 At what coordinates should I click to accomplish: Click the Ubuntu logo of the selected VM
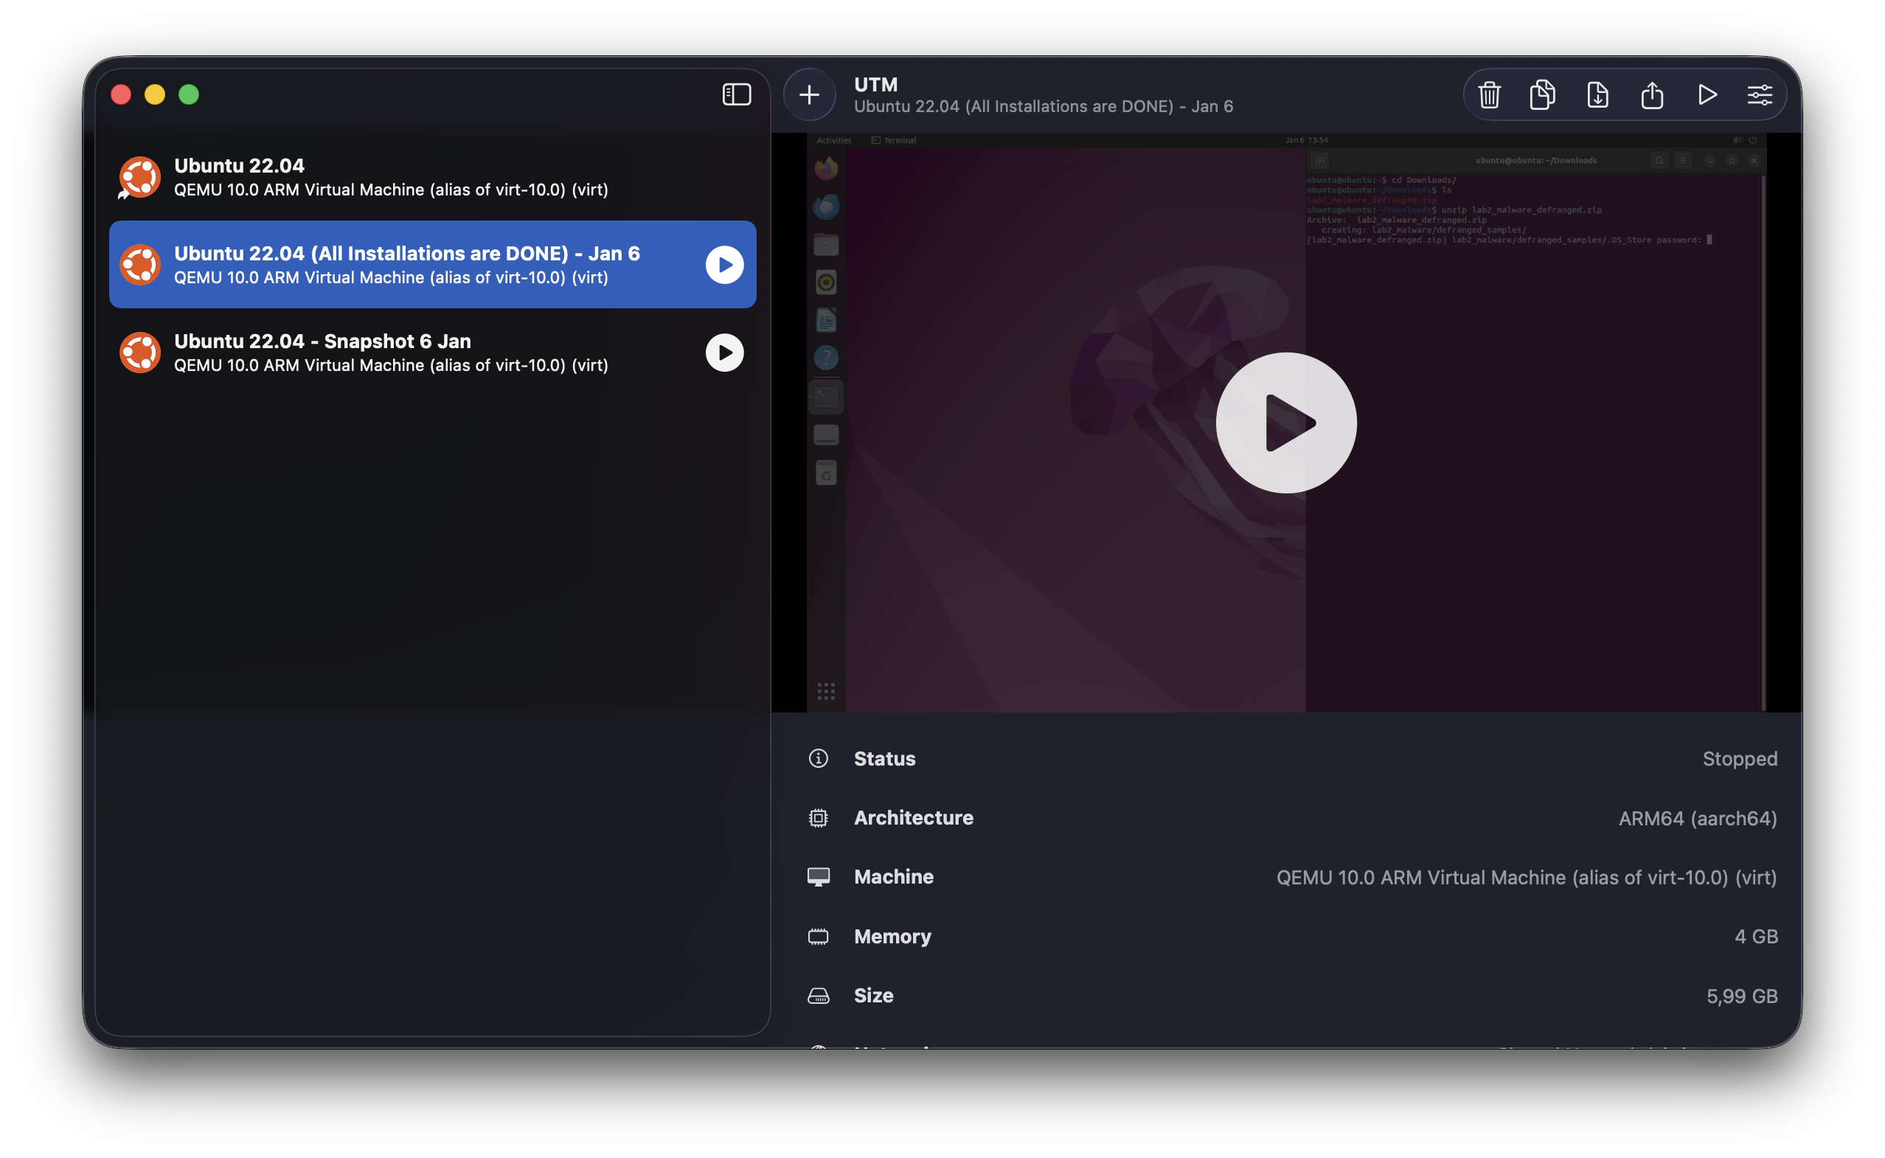[x=139, y=265]
